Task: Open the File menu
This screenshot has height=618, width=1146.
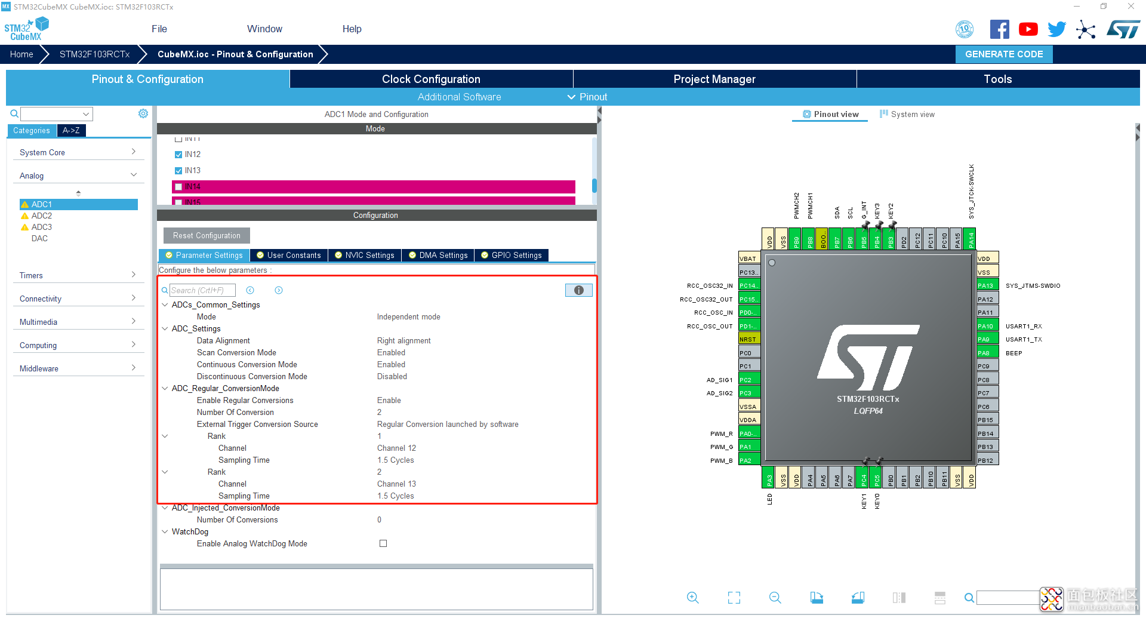Action: click(159, 29)
